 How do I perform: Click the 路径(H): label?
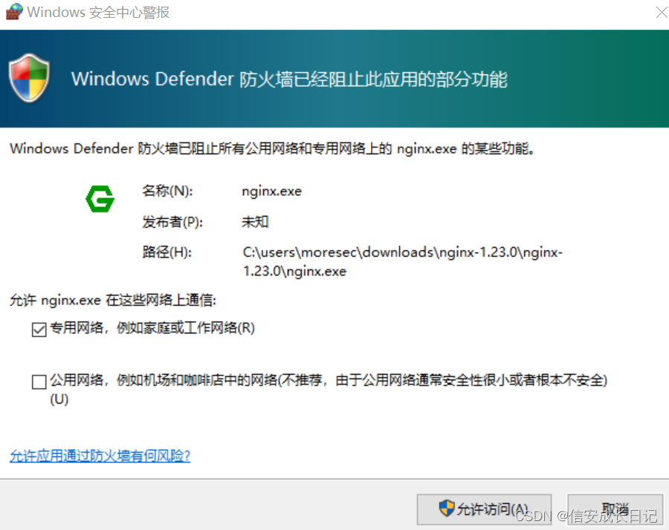pyautogui.click(x=167, y=252)
